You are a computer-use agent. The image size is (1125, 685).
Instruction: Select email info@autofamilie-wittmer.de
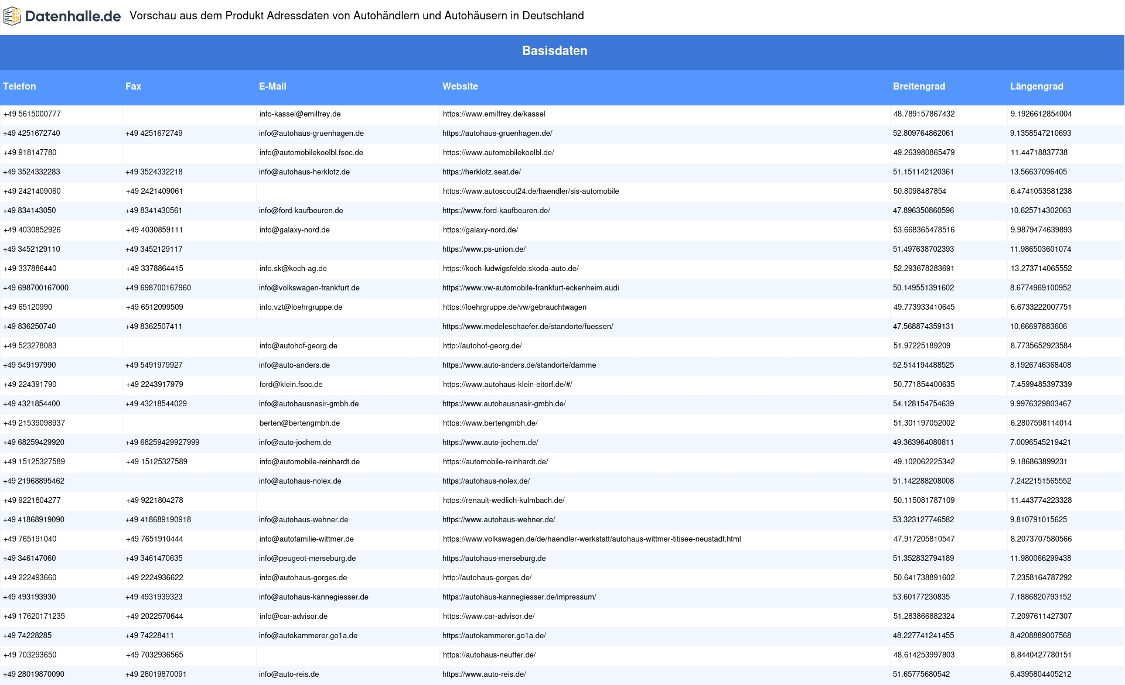point(306,539)
